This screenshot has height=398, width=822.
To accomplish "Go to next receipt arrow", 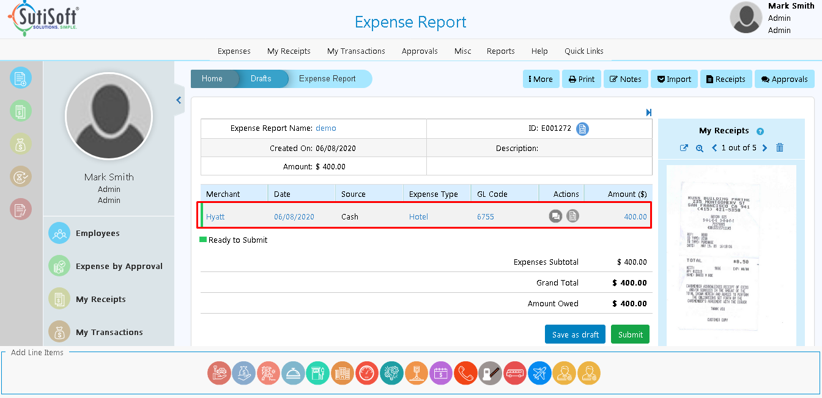I will click(x=765, y=148).
